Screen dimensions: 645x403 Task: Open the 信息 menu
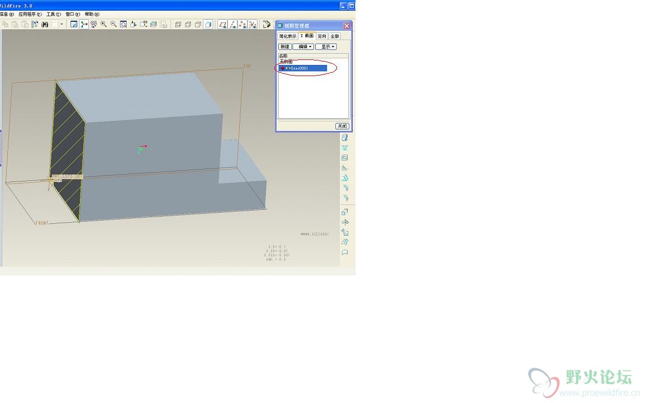[7, 15]
